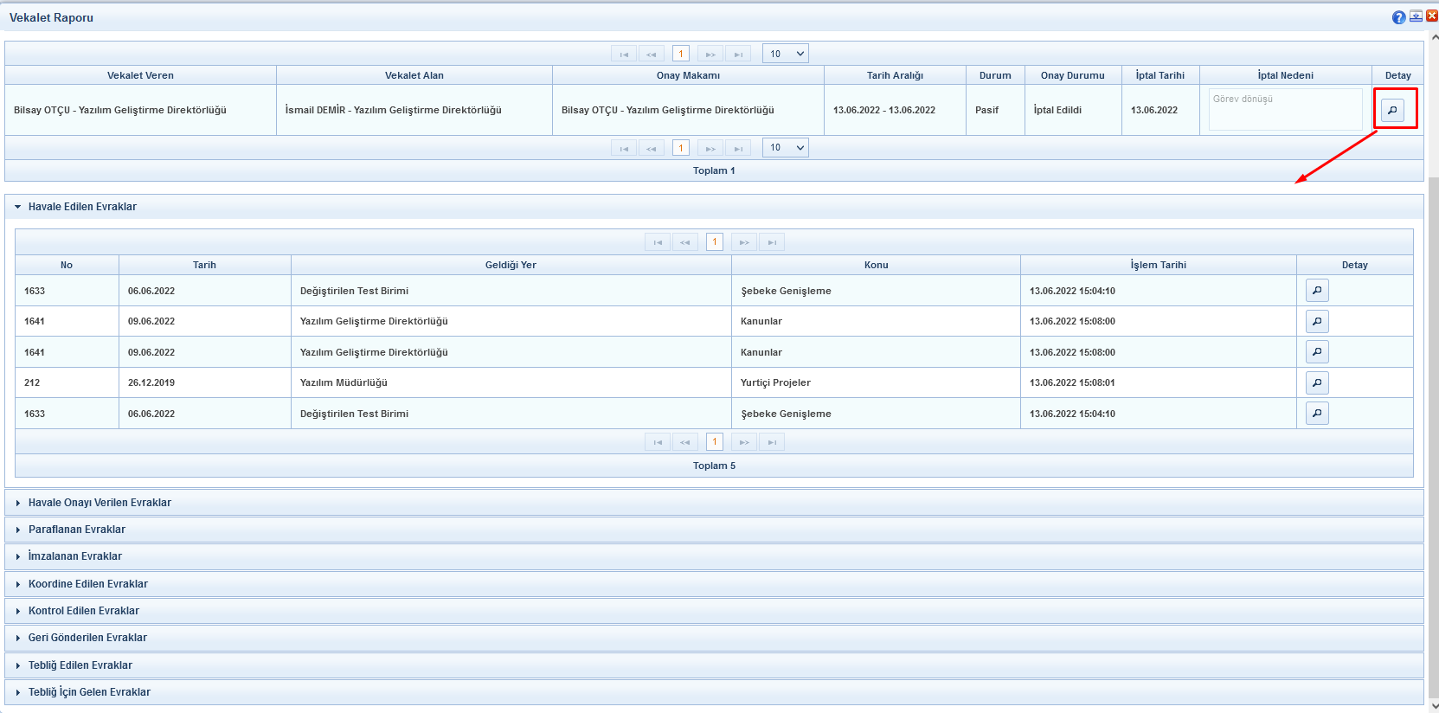The height and width of the screenshot is (713, 1439).
Task: Open the help icon in the title bar
Action: 1398,17
